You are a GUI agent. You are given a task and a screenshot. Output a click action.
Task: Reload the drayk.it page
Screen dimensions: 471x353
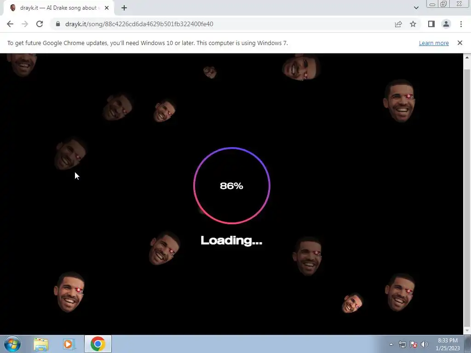click(40, 24)
